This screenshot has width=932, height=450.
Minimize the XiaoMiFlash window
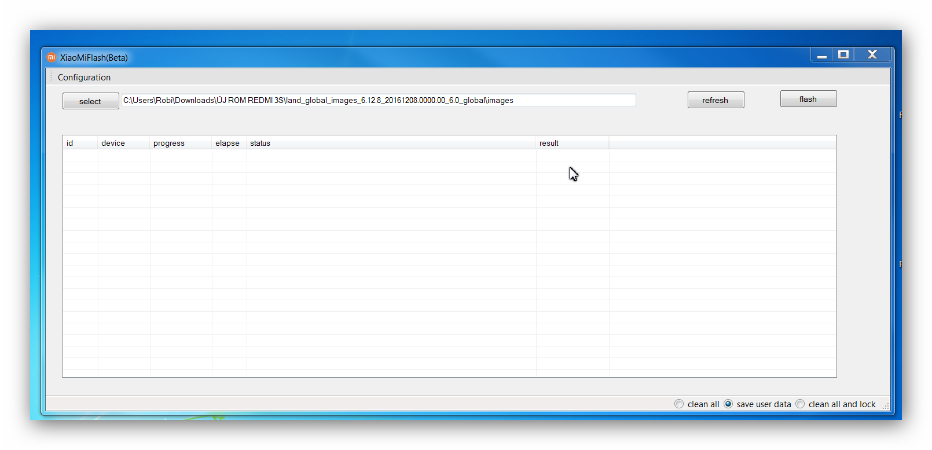822,55
